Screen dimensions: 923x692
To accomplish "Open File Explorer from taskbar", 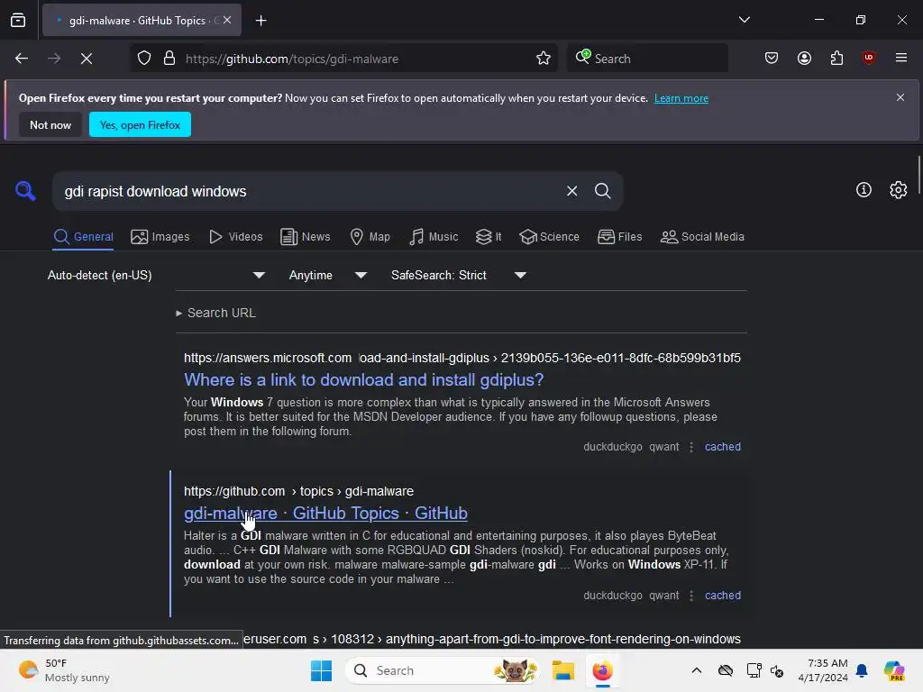I will 562,670.
